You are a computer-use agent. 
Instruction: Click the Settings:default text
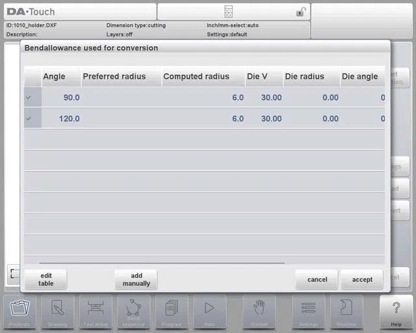coord(227,34)
